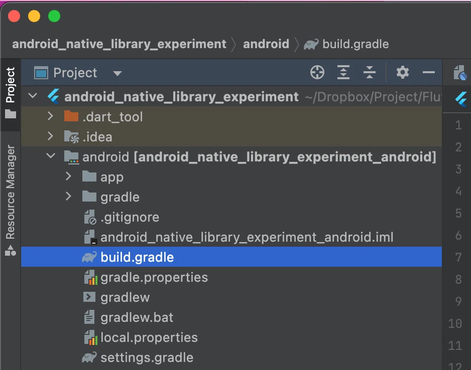Expand the app folder
Screen dimensions: 471x370
click(68, 176)
